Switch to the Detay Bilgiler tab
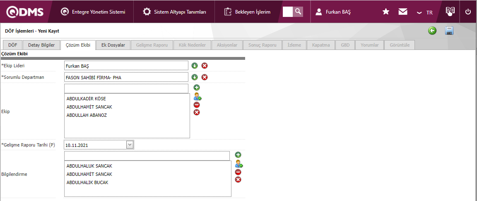 coord(41,45)
